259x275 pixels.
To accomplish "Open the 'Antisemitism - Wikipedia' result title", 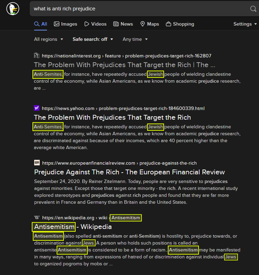I will (x=73, y=227).
